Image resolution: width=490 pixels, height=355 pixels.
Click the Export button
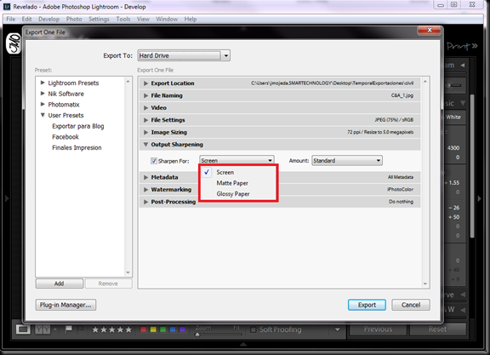[367, 305]
